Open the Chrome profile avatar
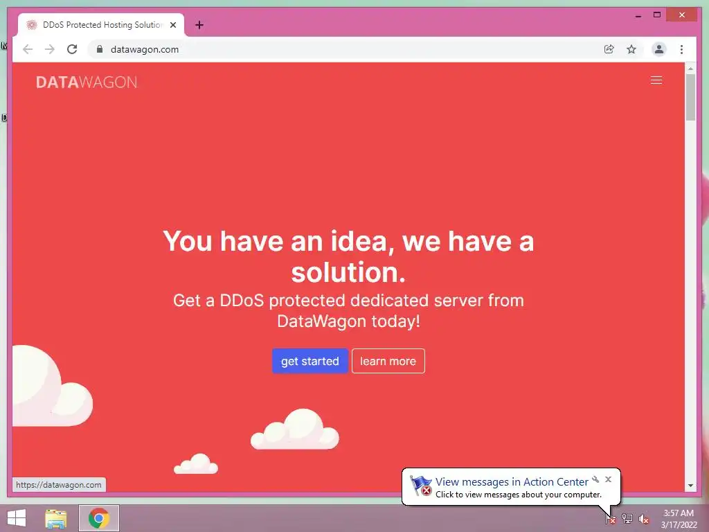Image resolution: width=709 pixels, height=532 pixels. pos(659,49)
